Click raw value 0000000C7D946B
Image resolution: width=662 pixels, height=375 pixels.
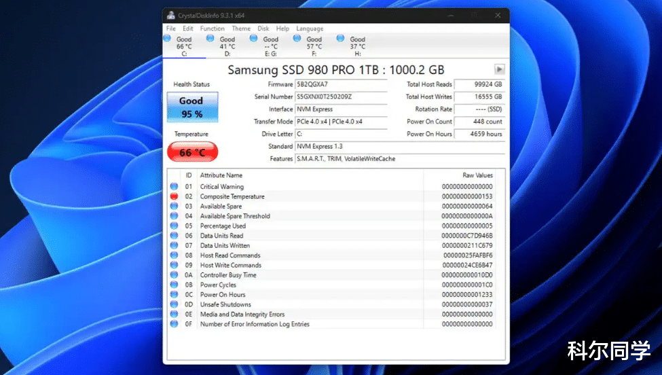click(x=467, y=236)
